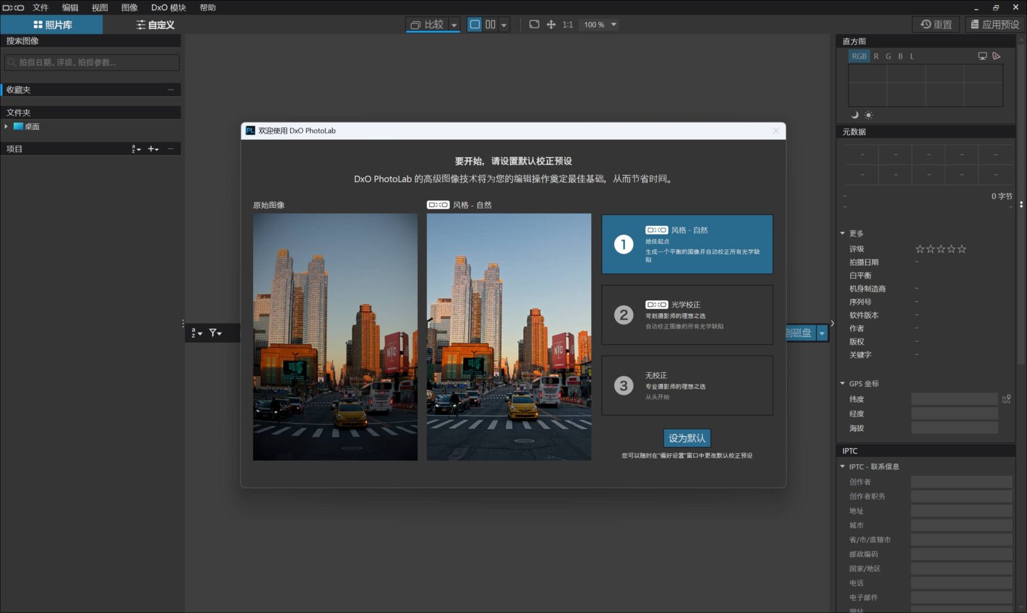Click the PhotoLab icon in dialog title bar
Image resolution: width=1027 pixels, height=613 pixels.
click(x=250, y=130)
